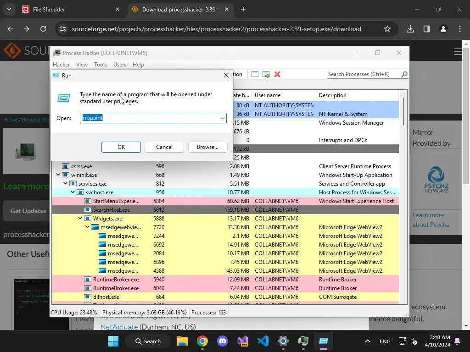
Task: Open Visual Studio Preview from taskbar
Action: point(243,341)
